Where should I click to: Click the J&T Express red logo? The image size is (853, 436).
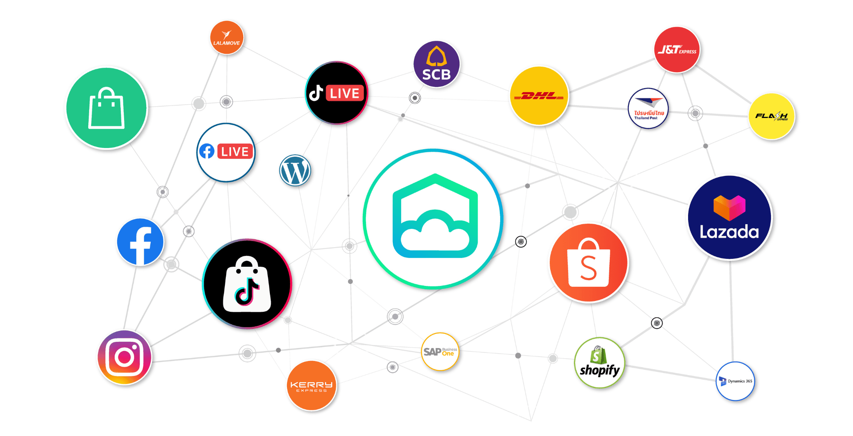point(677,50)
